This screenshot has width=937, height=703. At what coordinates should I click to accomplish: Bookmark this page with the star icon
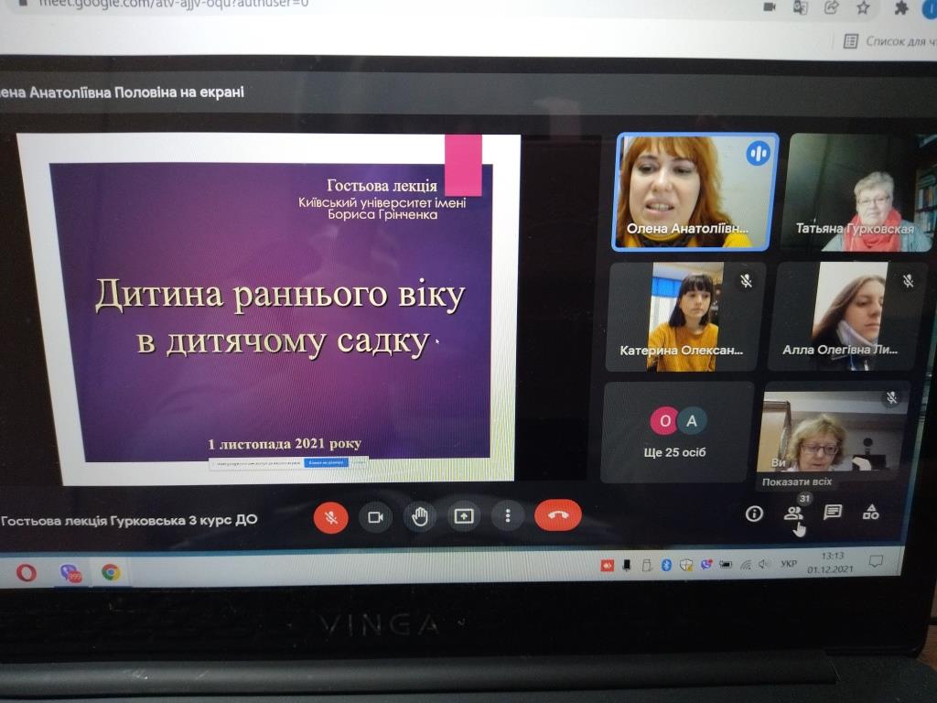click(863, 7)
